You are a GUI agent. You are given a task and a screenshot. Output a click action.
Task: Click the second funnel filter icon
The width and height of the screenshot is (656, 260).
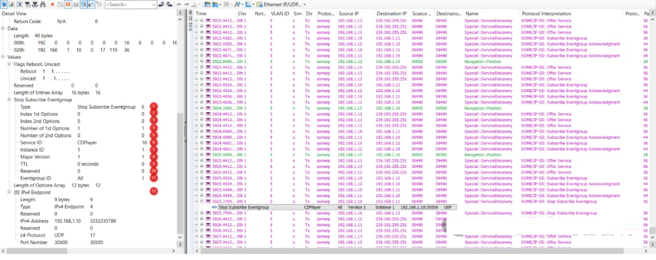pos(34,4)
